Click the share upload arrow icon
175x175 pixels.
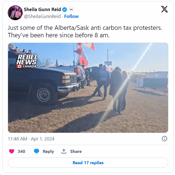point(64,151)
